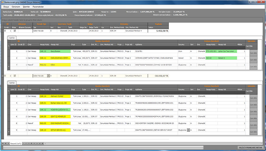Sort by Tipi column header
Image resolution: width=266 pixels, height=151 pixels.
(41, 28)
